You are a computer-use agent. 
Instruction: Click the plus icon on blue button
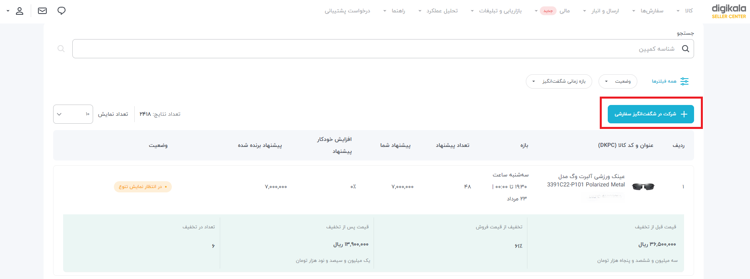pos(684,114)
